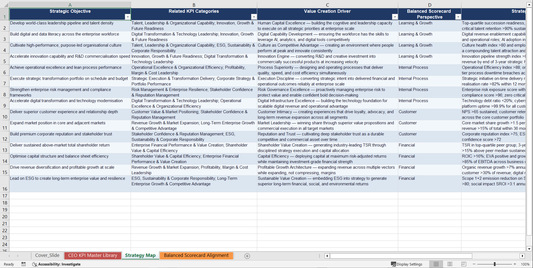The image size is (533, 268).
Task: Click cell 'Develop world-class leadership pipeline and talent density'
Action: (x=70, y=26)
